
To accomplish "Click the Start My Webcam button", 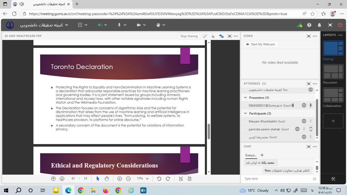I will (261, 44).
